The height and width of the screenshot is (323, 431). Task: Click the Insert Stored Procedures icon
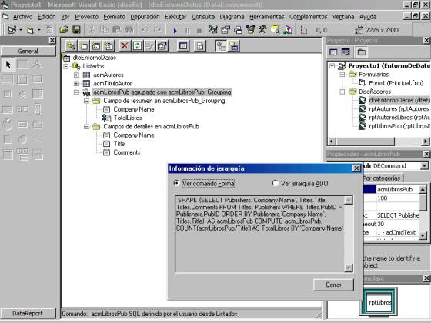pos(96,46)
